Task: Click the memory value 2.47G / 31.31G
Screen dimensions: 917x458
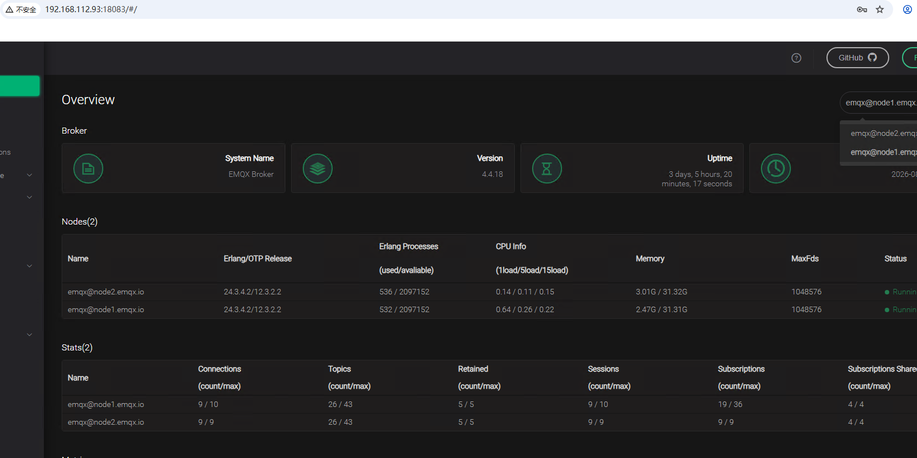Action: click(662, 309)
